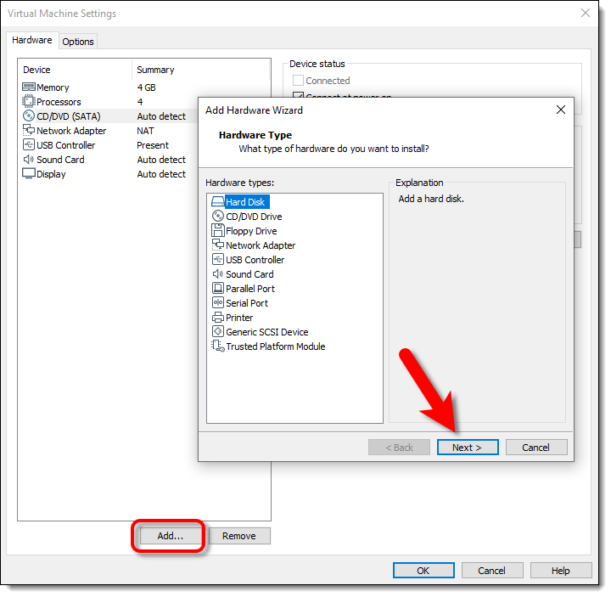Choose the Floppy Drive icon
Viewport: 611px width, 597px height.
(218, 230)
